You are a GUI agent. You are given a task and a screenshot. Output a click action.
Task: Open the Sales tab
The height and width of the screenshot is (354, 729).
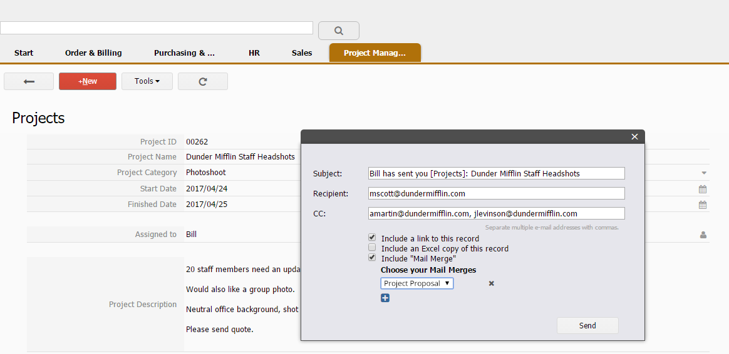coord(302,53)
